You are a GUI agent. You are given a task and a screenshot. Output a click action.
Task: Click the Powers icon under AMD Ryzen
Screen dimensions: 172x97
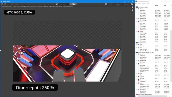coord(139,32)
